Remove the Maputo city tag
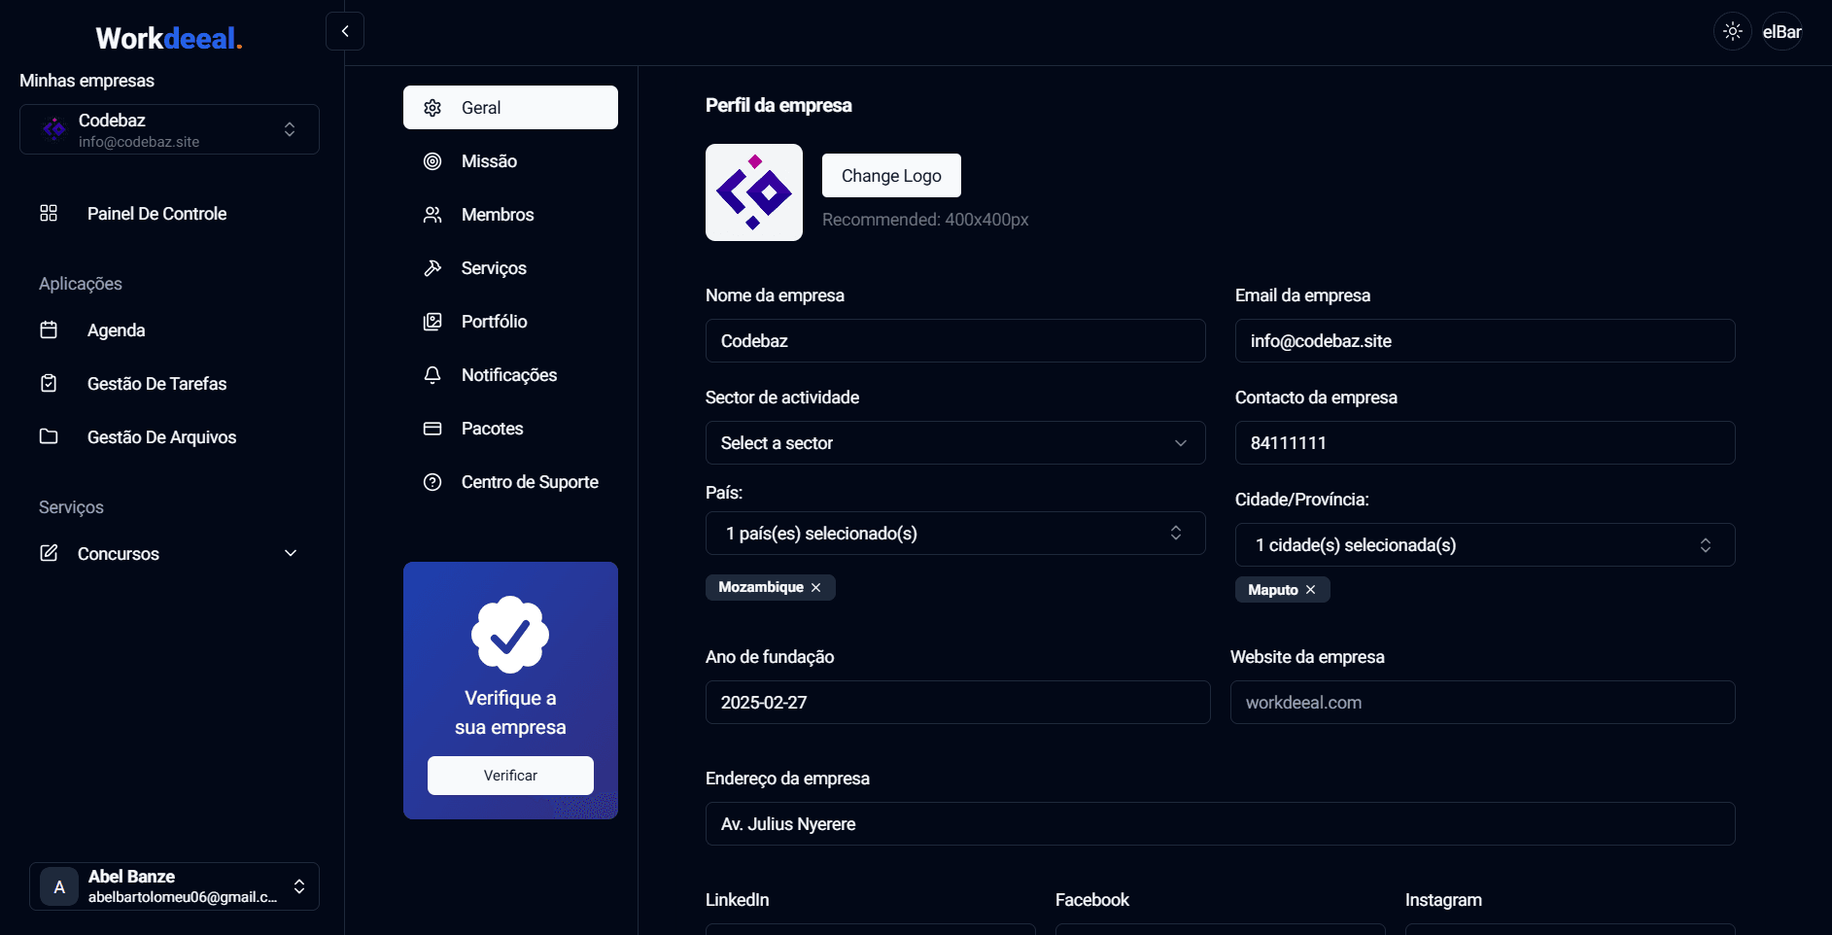This screenshot has height=935, width=1832. pyautogui.click(x=1311, y=590)
